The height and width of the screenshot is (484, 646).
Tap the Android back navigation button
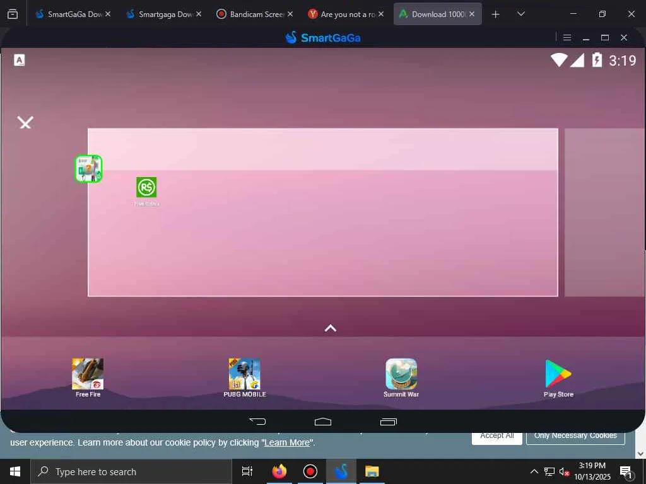(x=257, y=422)
